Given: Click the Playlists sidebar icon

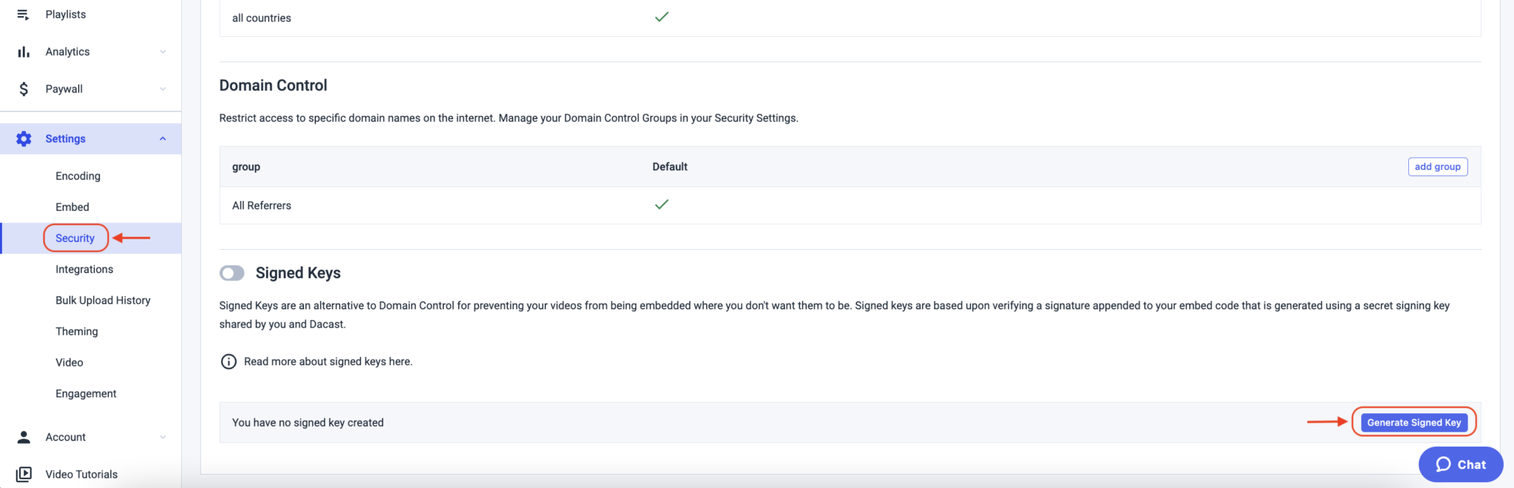Looking at the screenshot, I should 23,14.
